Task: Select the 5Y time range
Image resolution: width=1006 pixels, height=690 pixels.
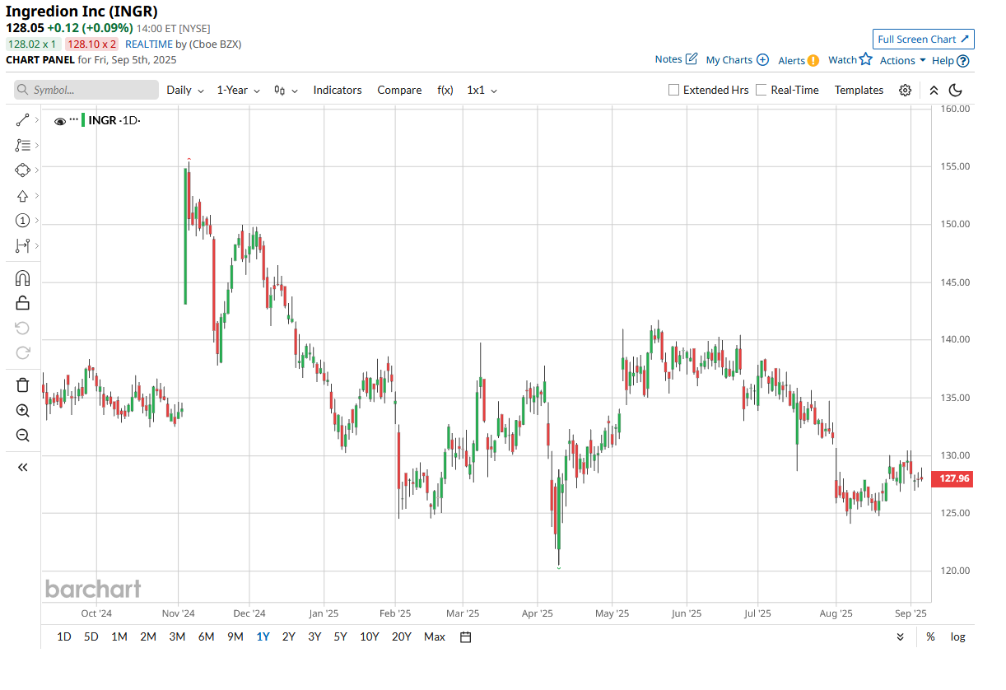Action: tap(340, 636)
